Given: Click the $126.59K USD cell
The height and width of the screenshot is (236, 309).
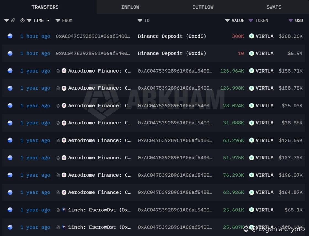Looking at the screenshot, I should pyautogui.click(x=291, y=140).
